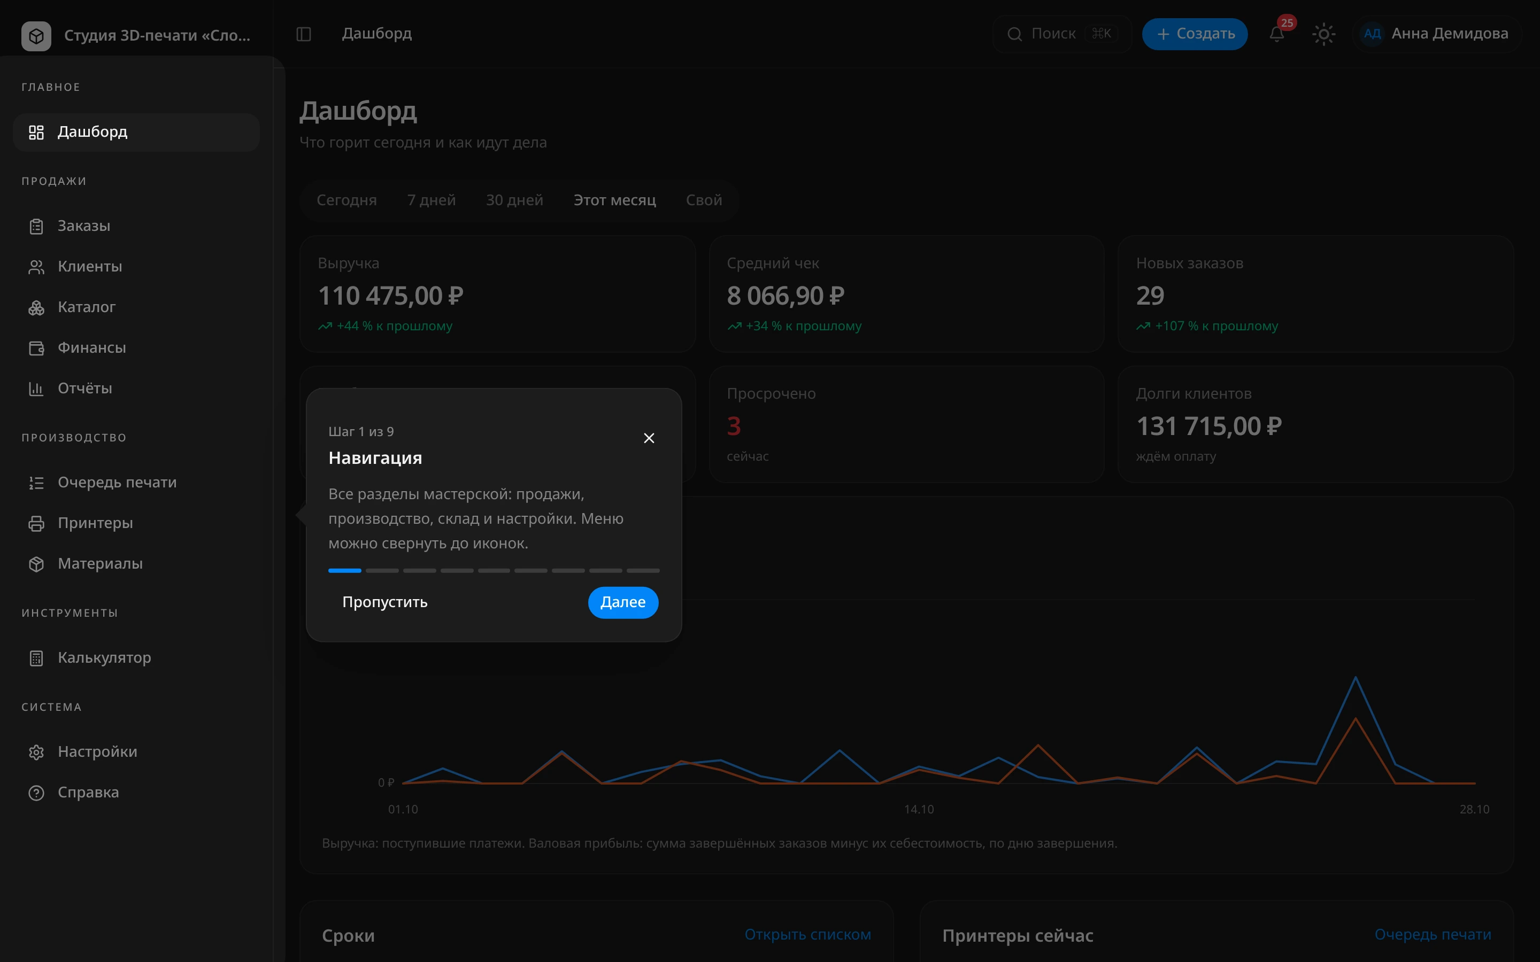This screenshot has height=962, width=1540.
Task: Skip the tour with Пропустить
Action: point(384,602)
